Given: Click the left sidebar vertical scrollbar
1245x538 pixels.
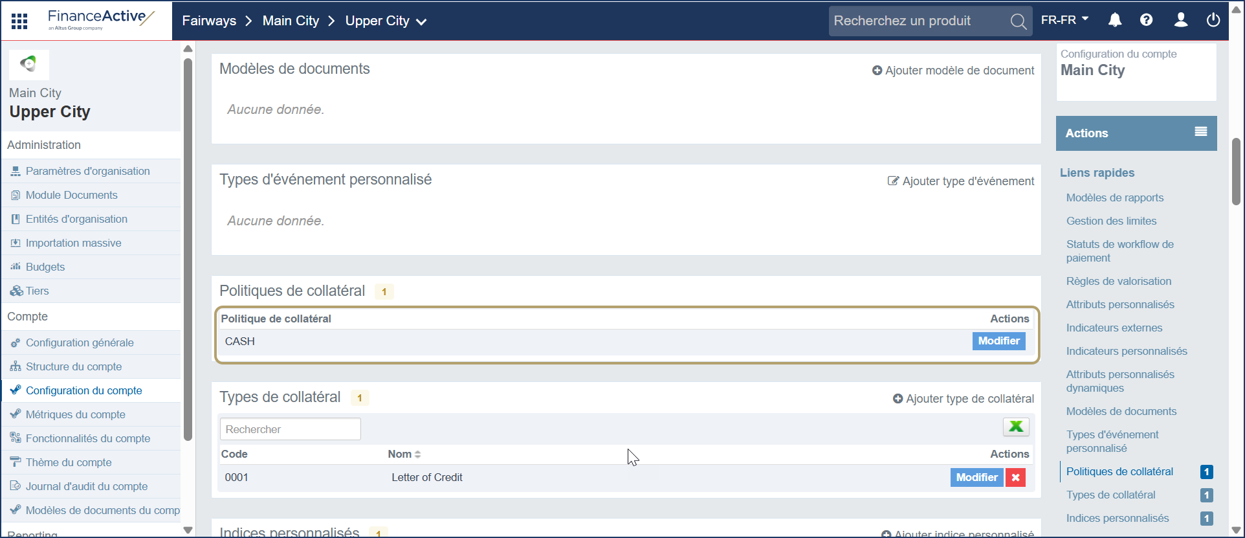Looking at the screenshot, I should (188, 246).
